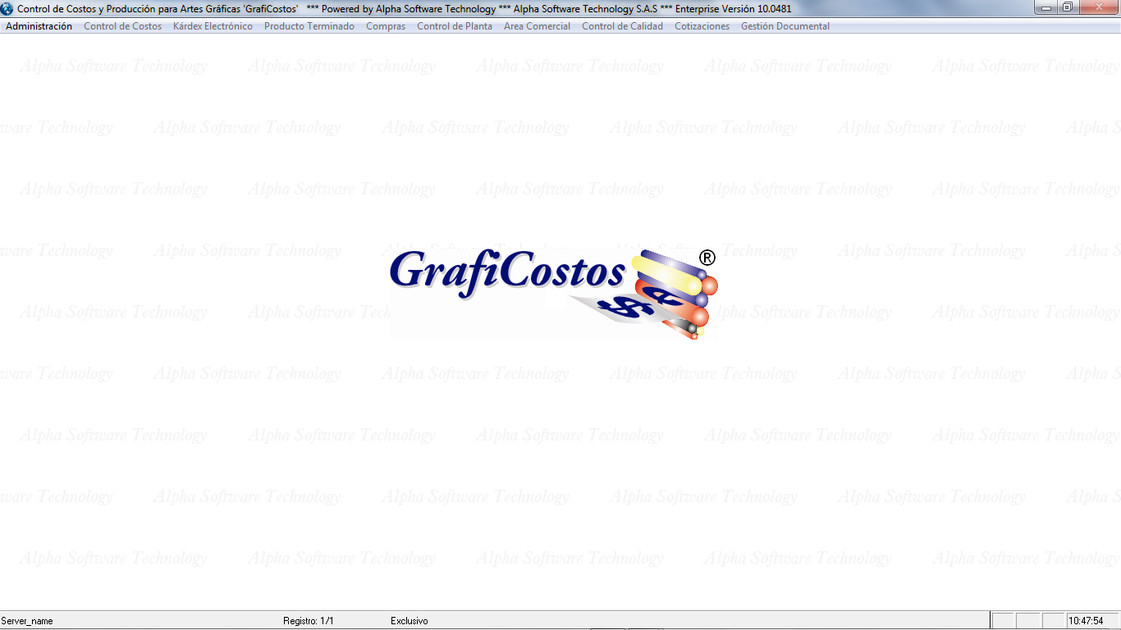The width and height of the screenshot is (1121, 630).
Task: Click the globe application icon in title bar
Action: pos(7,8)
